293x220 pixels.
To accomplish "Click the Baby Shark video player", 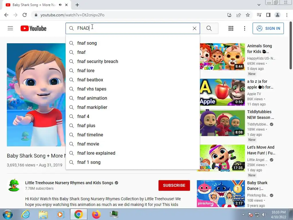I will tap(36, 95).
